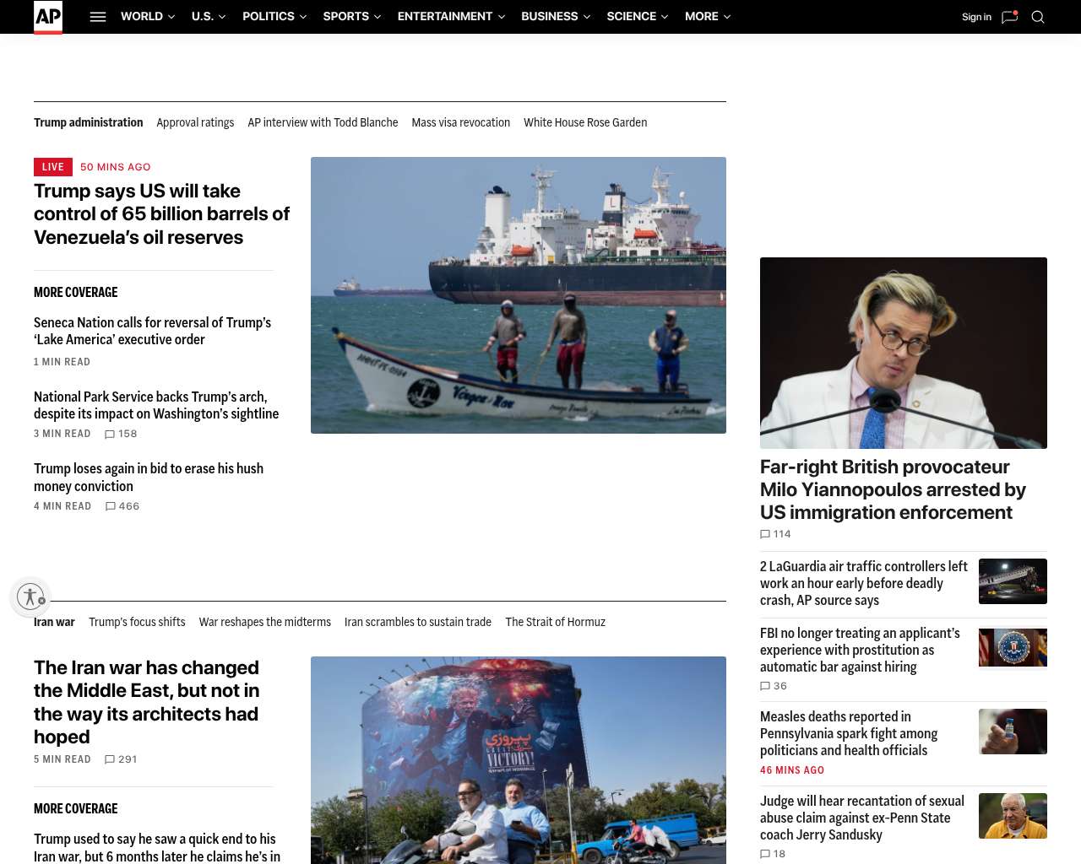Screen dimensions: 1081x864
Task: Read FBI applicant prostitution hiring story
Action: 860,650
